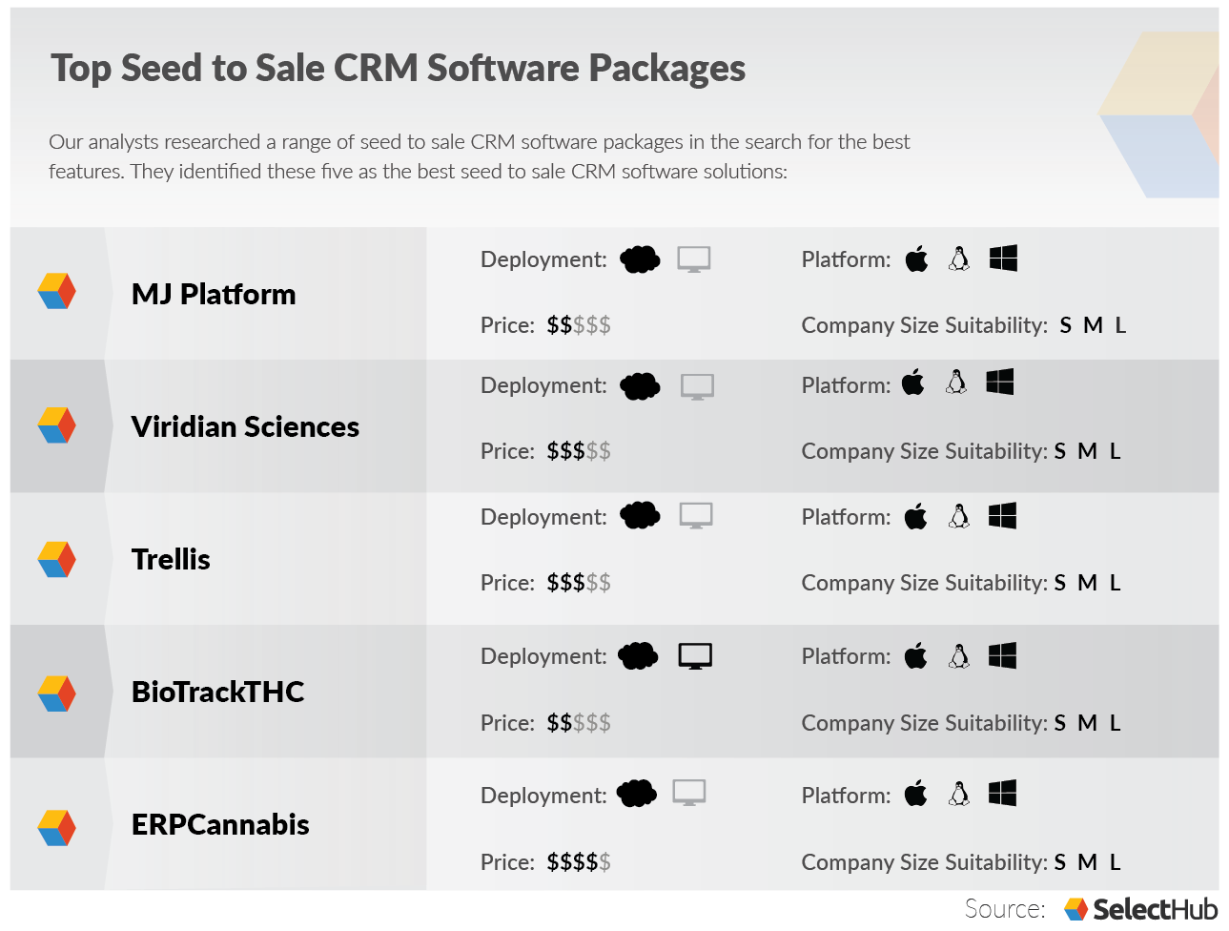Viewport: 1229px width, 931px height.
Task: Click the Company Size Suitability letters for Trellis
Action: [x=1088, y=583]
